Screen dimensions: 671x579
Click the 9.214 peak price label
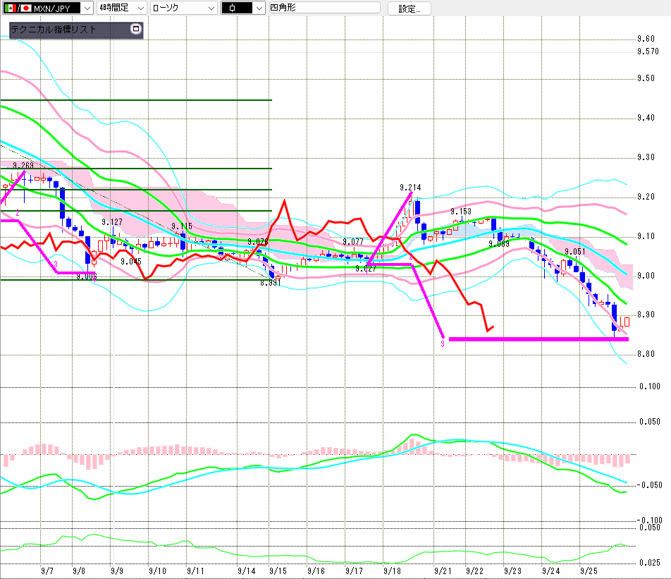410,188
